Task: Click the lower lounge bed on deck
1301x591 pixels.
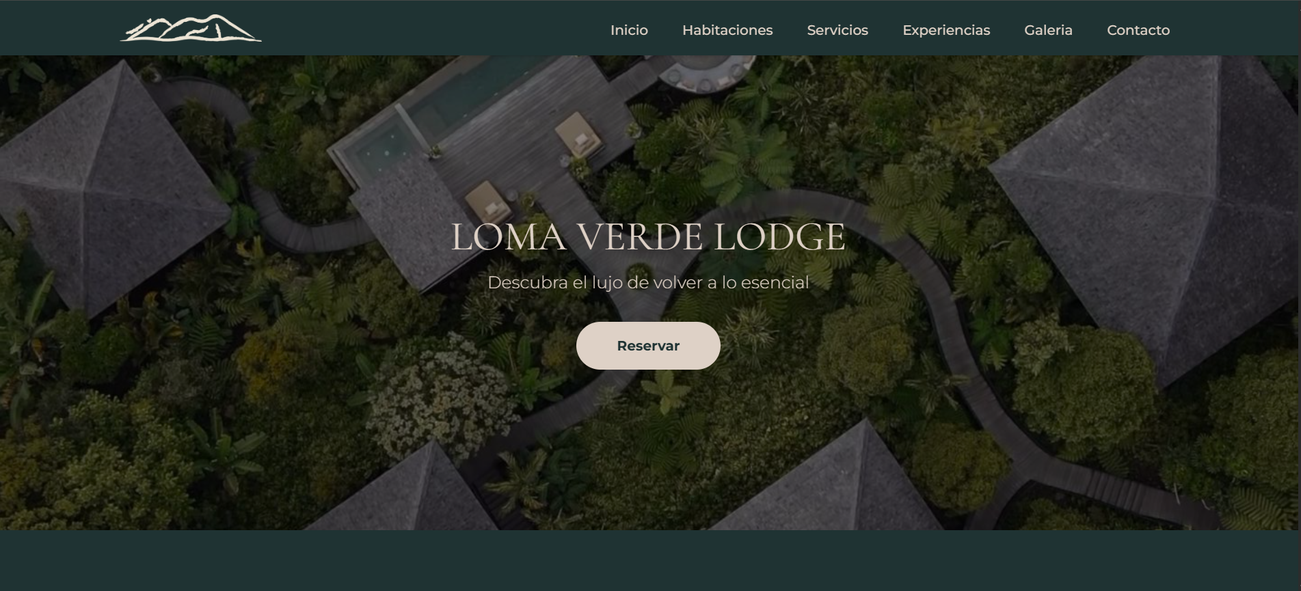Action: (487, 203)
